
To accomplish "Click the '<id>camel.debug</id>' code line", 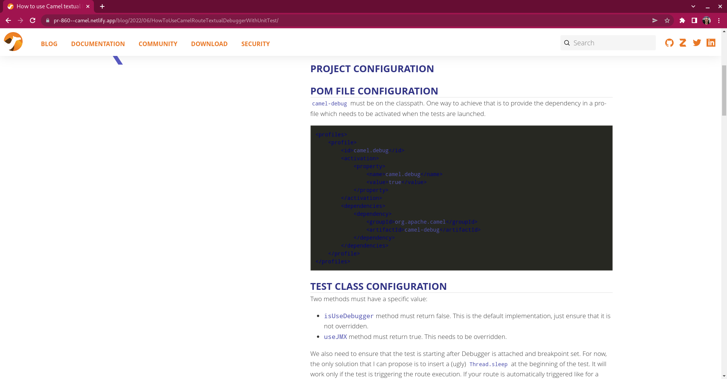I will click(x=373, y=150).
